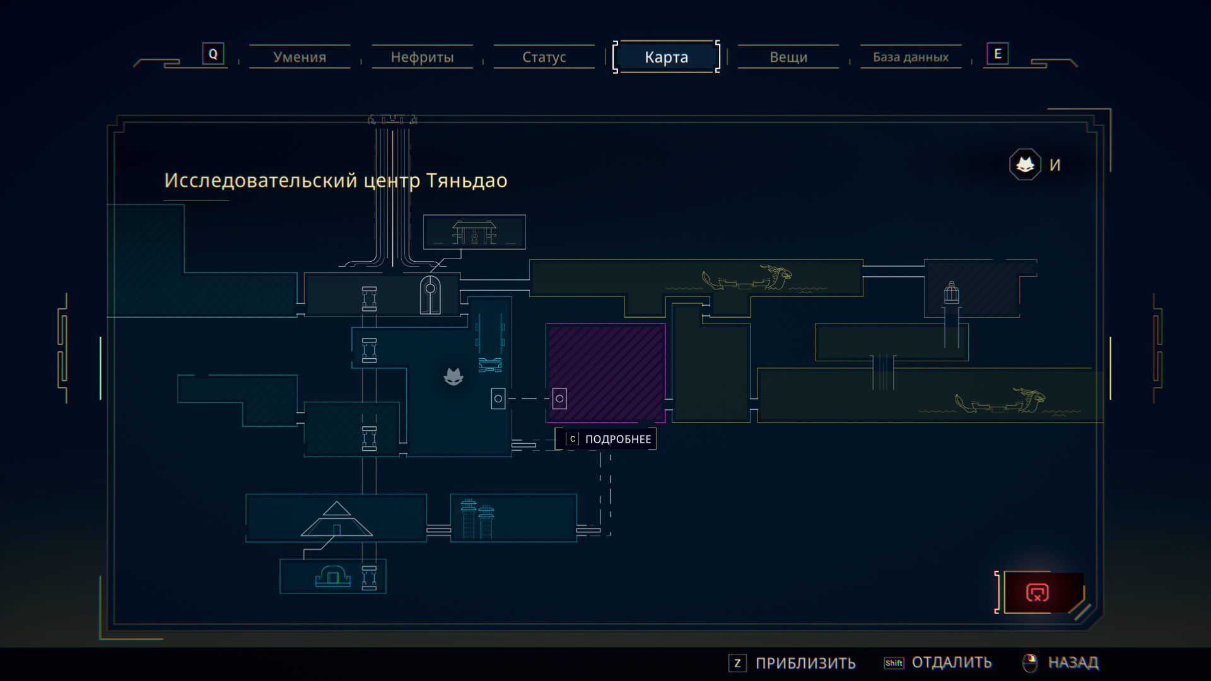Select the upper dragon boat icon
1211x681 pixels.
(x=747, y=278)
